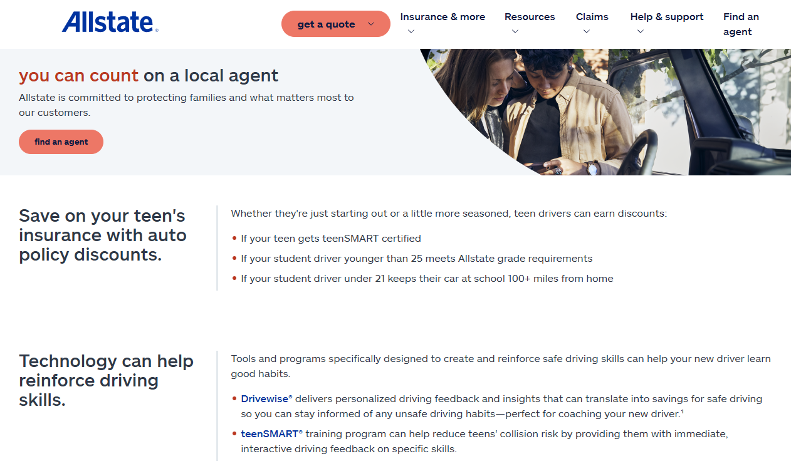Open the teenSMART training program link

point(271,434)
